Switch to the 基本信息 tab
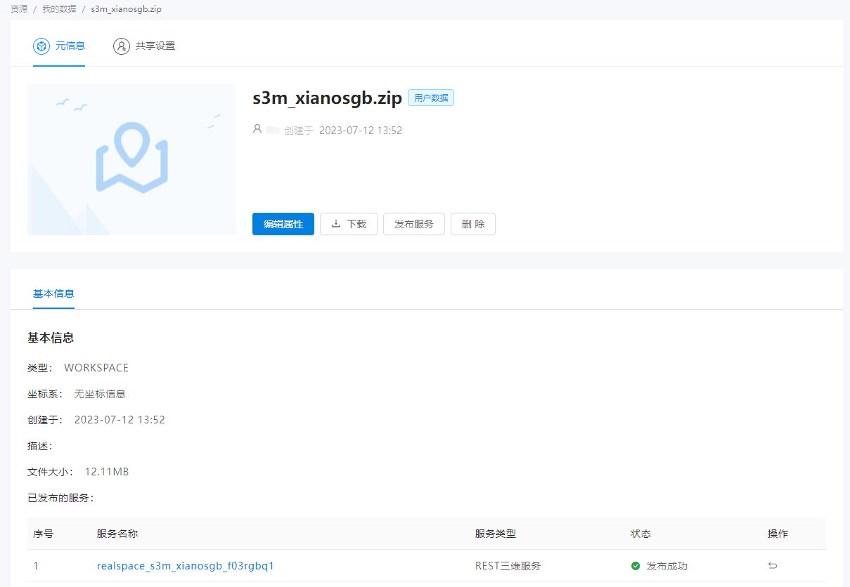Screen dimensions: 850x587 point(53,293)
